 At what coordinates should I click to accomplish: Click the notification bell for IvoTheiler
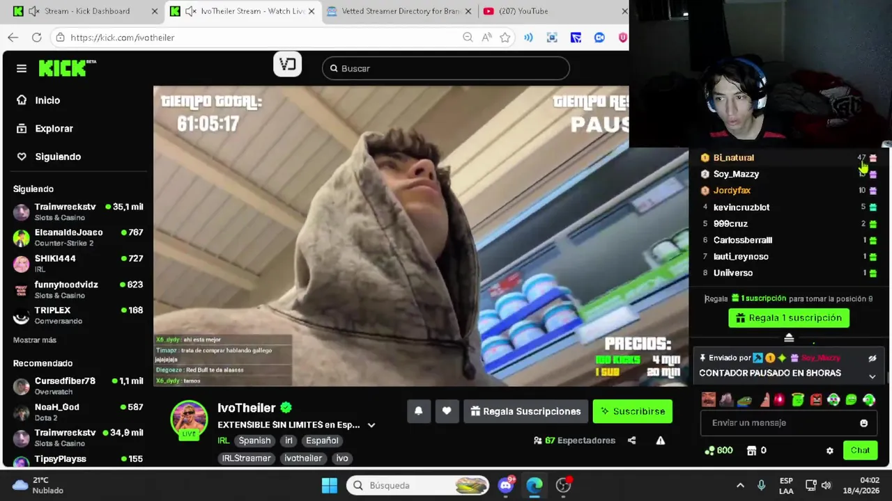pyautogui.click(x=418, y=411)
